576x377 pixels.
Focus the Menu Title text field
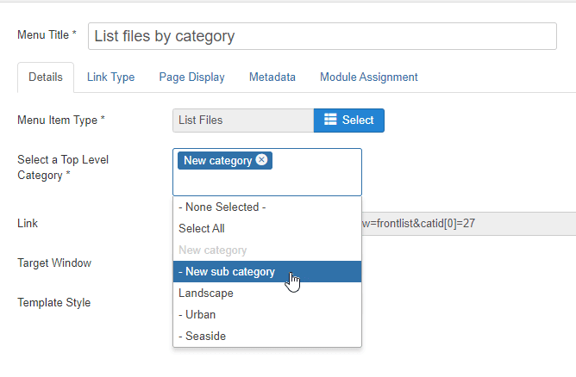[x=322, y=36]
